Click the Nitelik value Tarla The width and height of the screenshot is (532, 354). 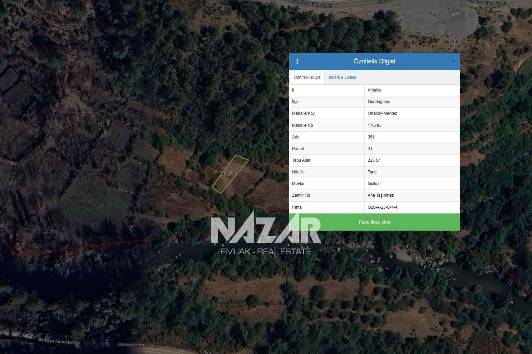[372, 172]
